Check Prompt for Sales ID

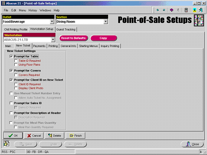[x=11, y=103]
